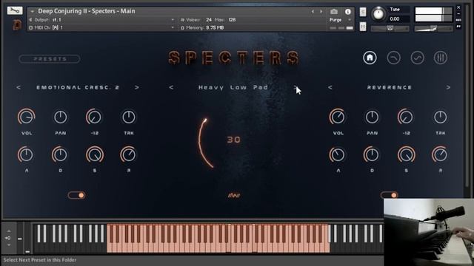Click the Voices note icon
This screenshot has width=474, height=266.
coord(182,20)
